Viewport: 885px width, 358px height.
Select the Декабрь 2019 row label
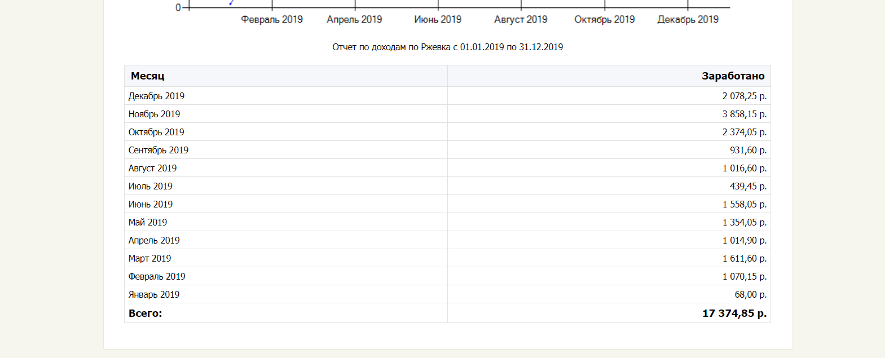point(156,96)
